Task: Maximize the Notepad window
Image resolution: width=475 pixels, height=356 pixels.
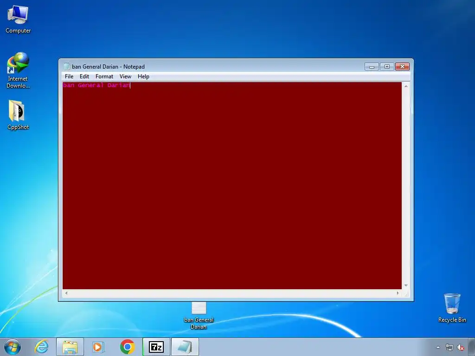Action: pos(387,67)
